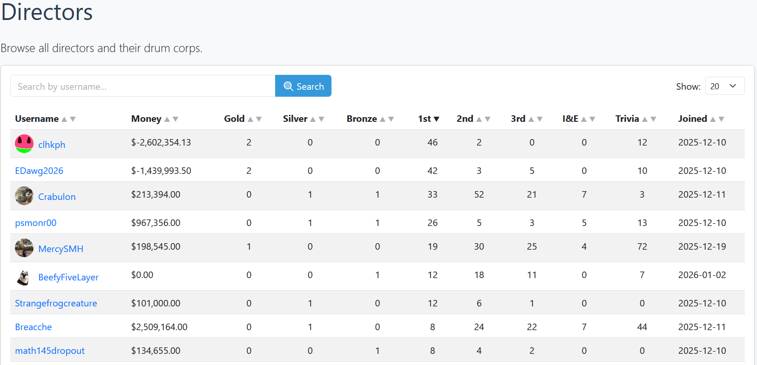Image resolution: width=757 pixels, height=365 pixels.
Task: Click the 1st column sort arrow
Action: [436, 119]
